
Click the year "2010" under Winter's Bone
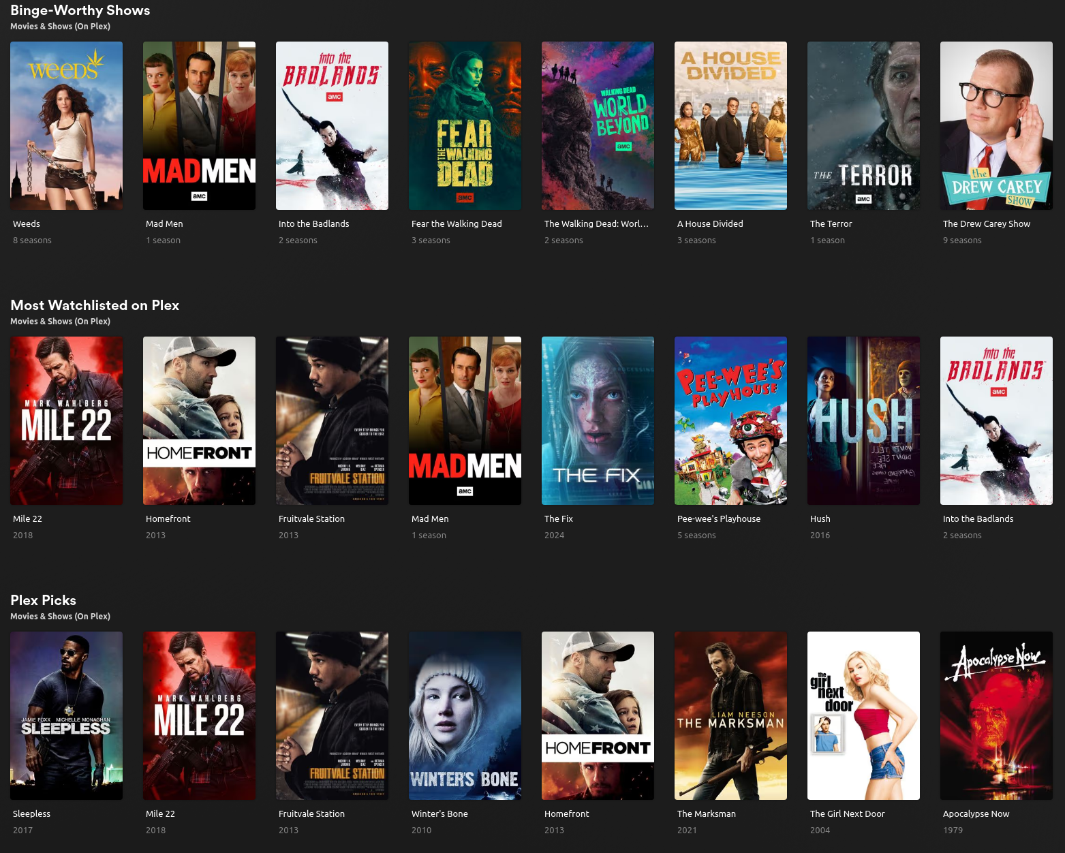pyautogui.click(x=421, y=831)
